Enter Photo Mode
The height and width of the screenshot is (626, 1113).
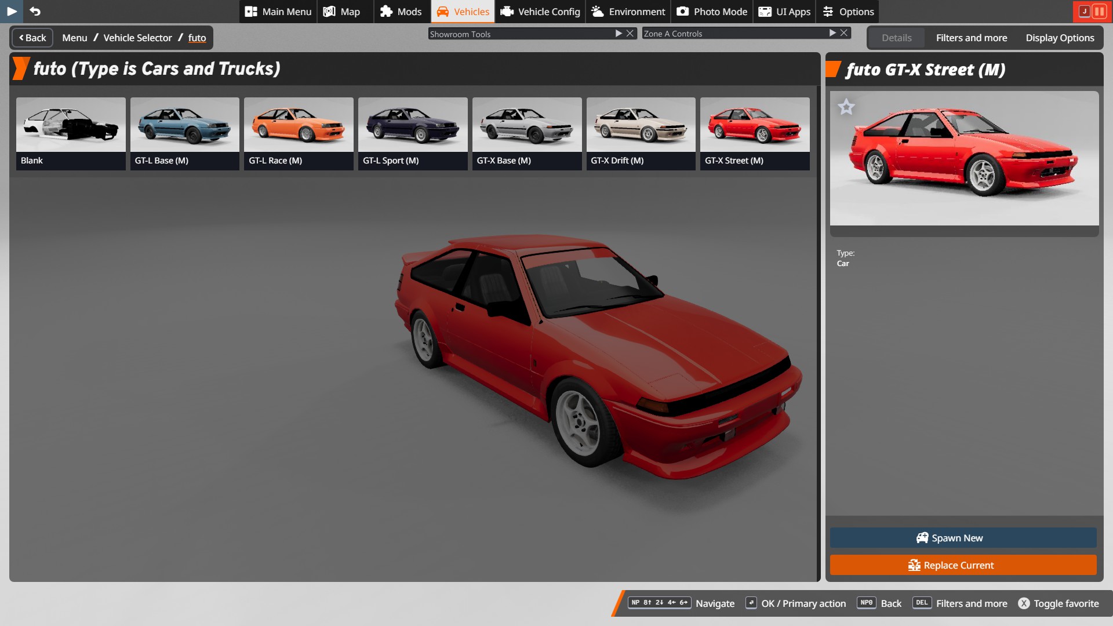(712, 12)
